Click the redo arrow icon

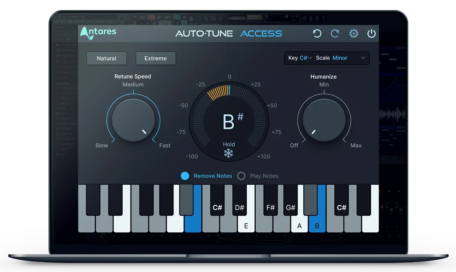pos(335,33)
